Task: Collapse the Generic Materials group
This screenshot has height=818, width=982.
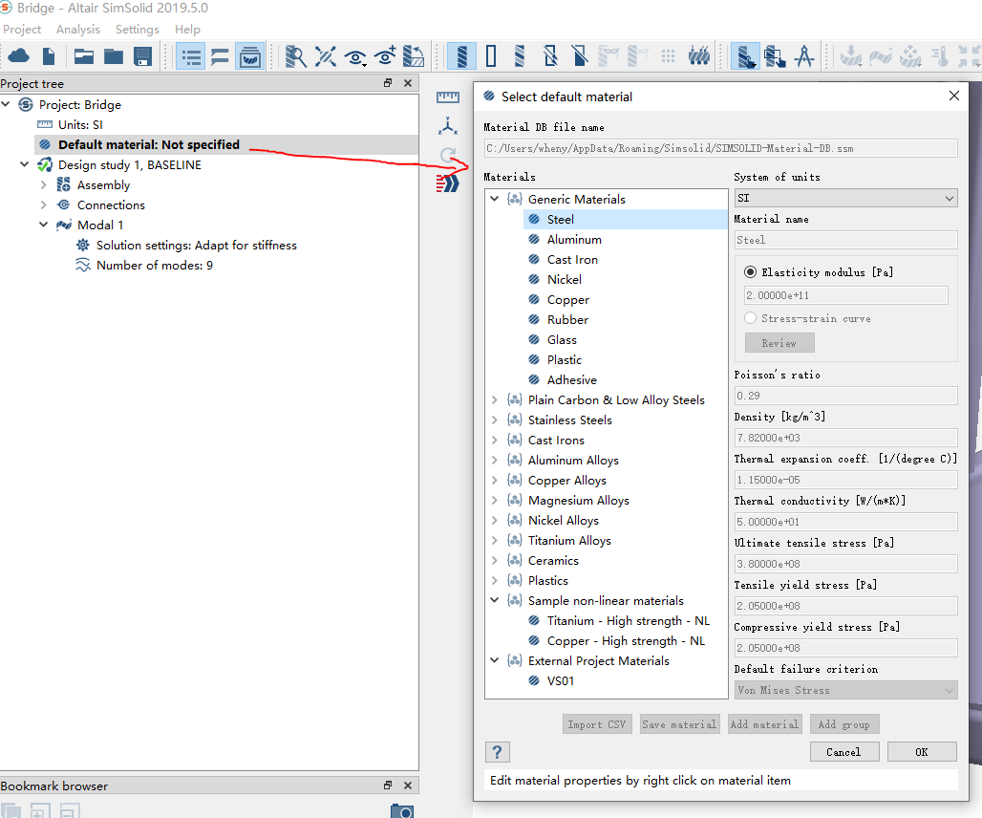Action: click(x=494, y=200)
